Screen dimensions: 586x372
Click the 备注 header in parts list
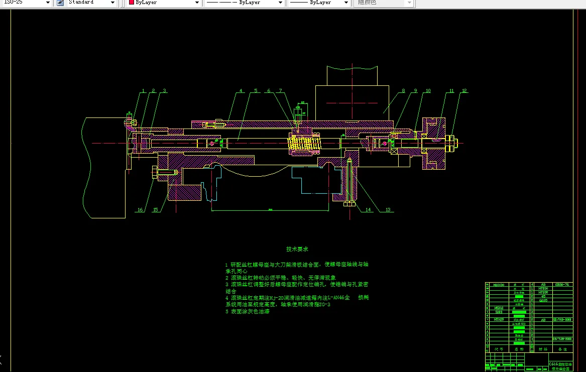(562, 349)
